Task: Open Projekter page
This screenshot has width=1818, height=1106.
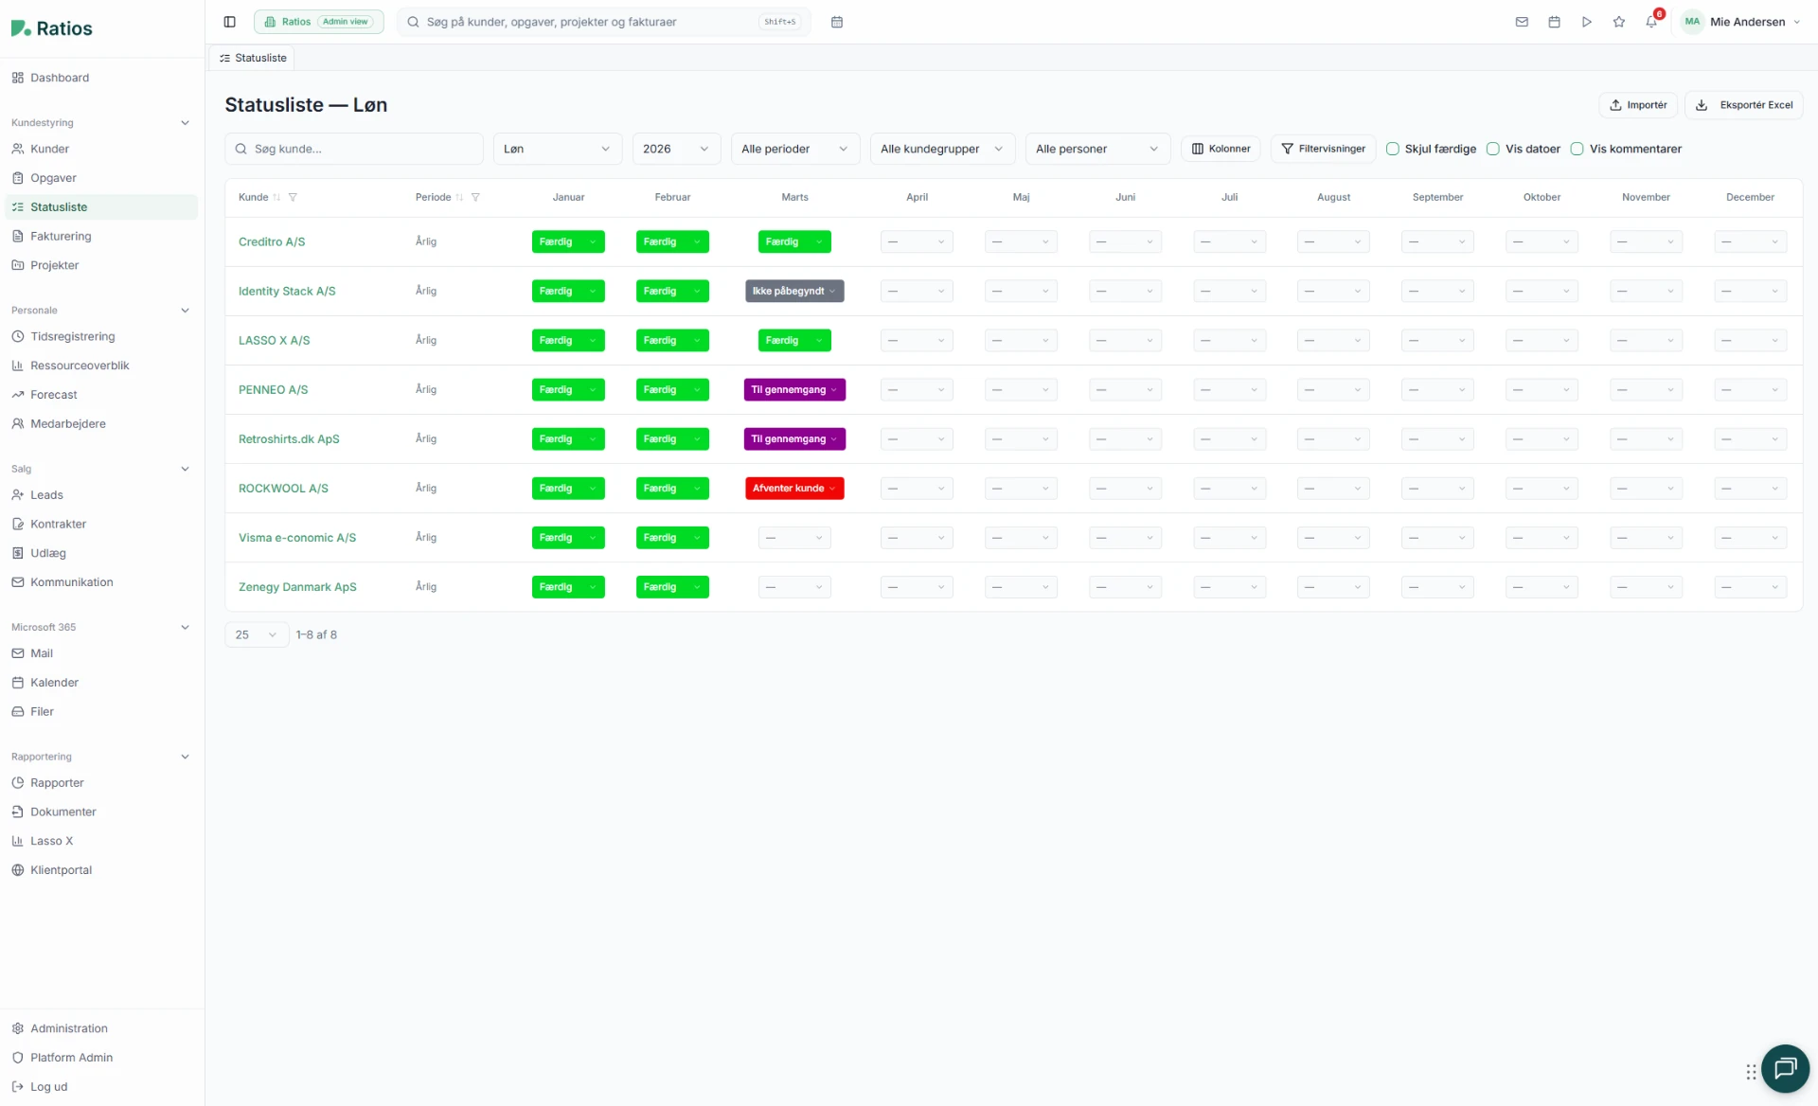Action: coord(101,265)
